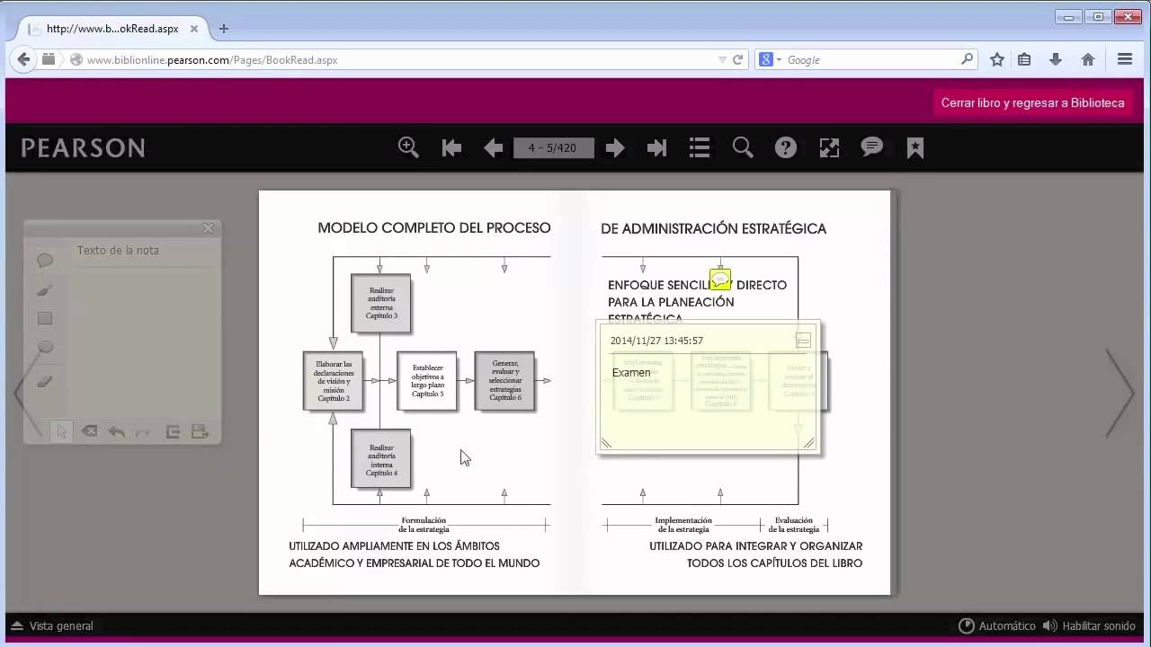This screenshot has width=1151, height=647.
Task: Open the help question mark icon
Action: pyautogui.click(x=786, y=148)
